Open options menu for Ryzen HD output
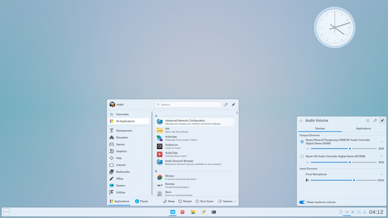 pos(381,157)
